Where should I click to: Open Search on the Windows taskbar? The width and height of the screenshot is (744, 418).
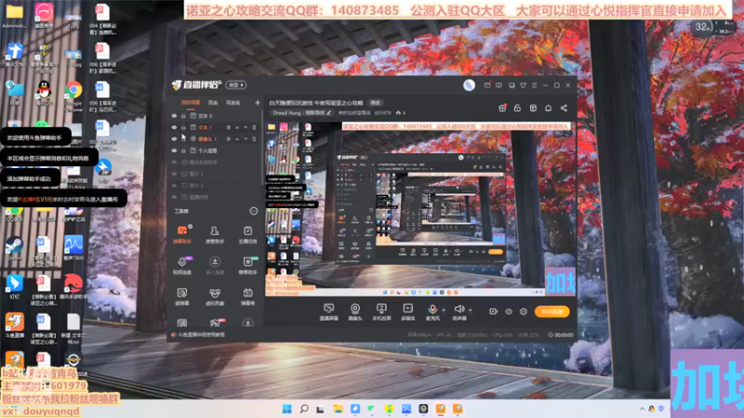point(304,409)
